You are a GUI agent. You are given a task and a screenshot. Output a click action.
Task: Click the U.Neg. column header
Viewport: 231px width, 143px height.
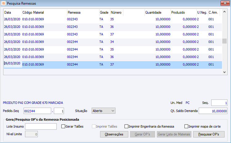(x=202, y=13)
